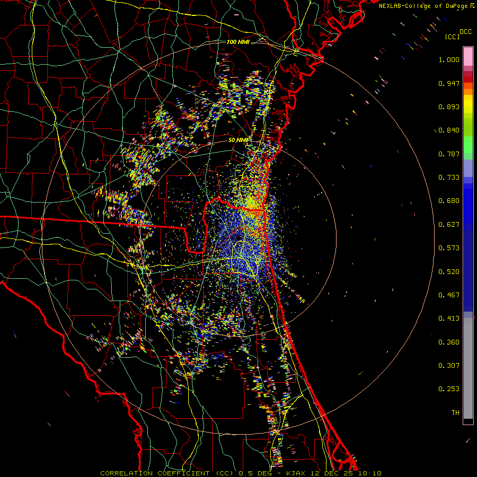Click the [CC] unit label above colorbar
The width and height of the screenshot is (477, 477).
(x=452, y=37)
